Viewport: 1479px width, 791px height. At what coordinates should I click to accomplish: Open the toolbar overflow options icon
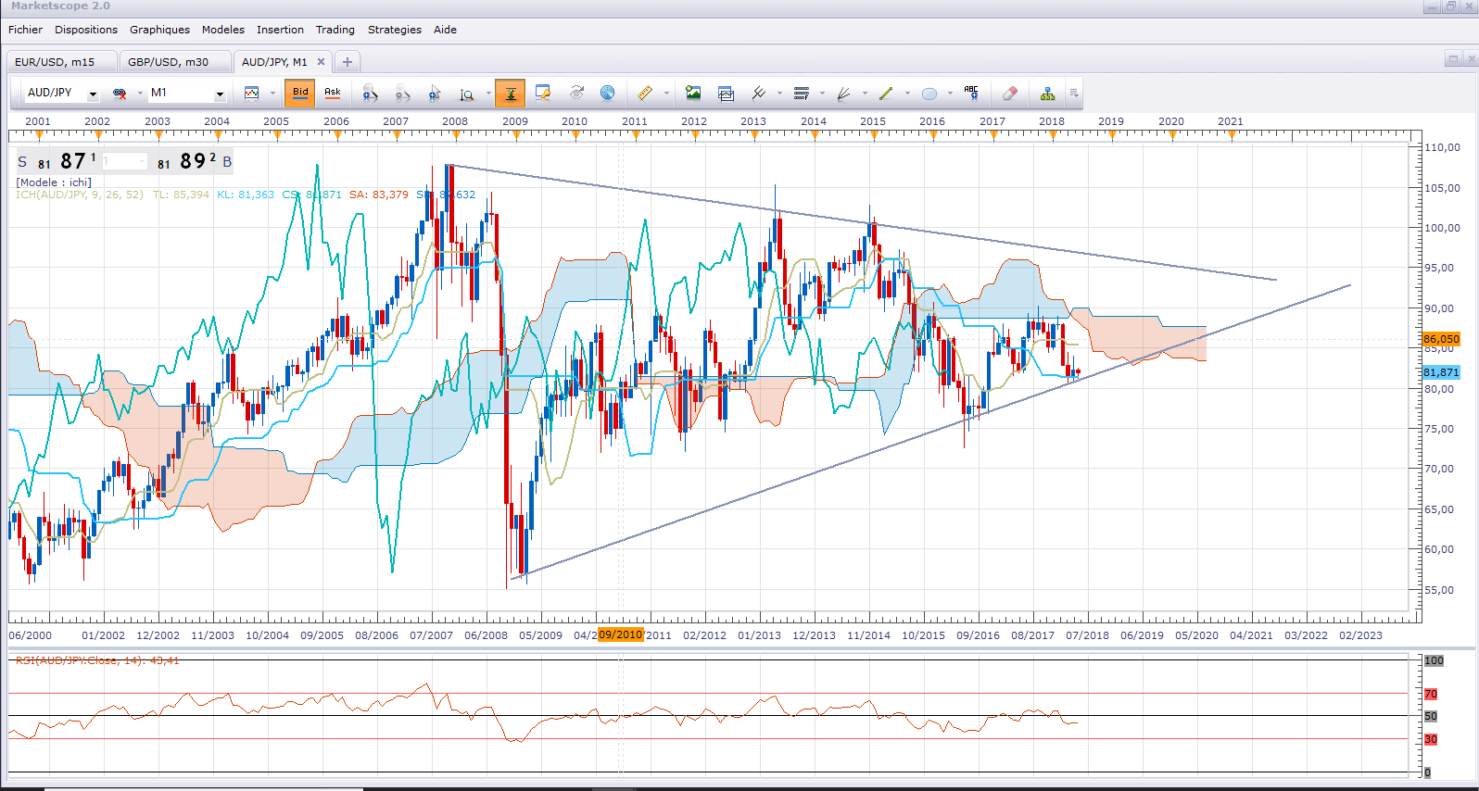click(1074, 94)
